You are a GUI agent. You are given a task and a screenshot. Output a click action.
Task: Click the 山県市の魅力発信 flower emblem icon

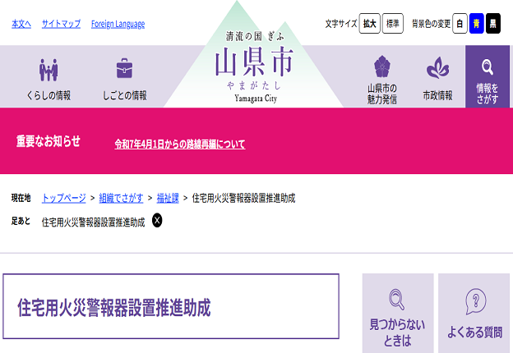pos(381,67)
